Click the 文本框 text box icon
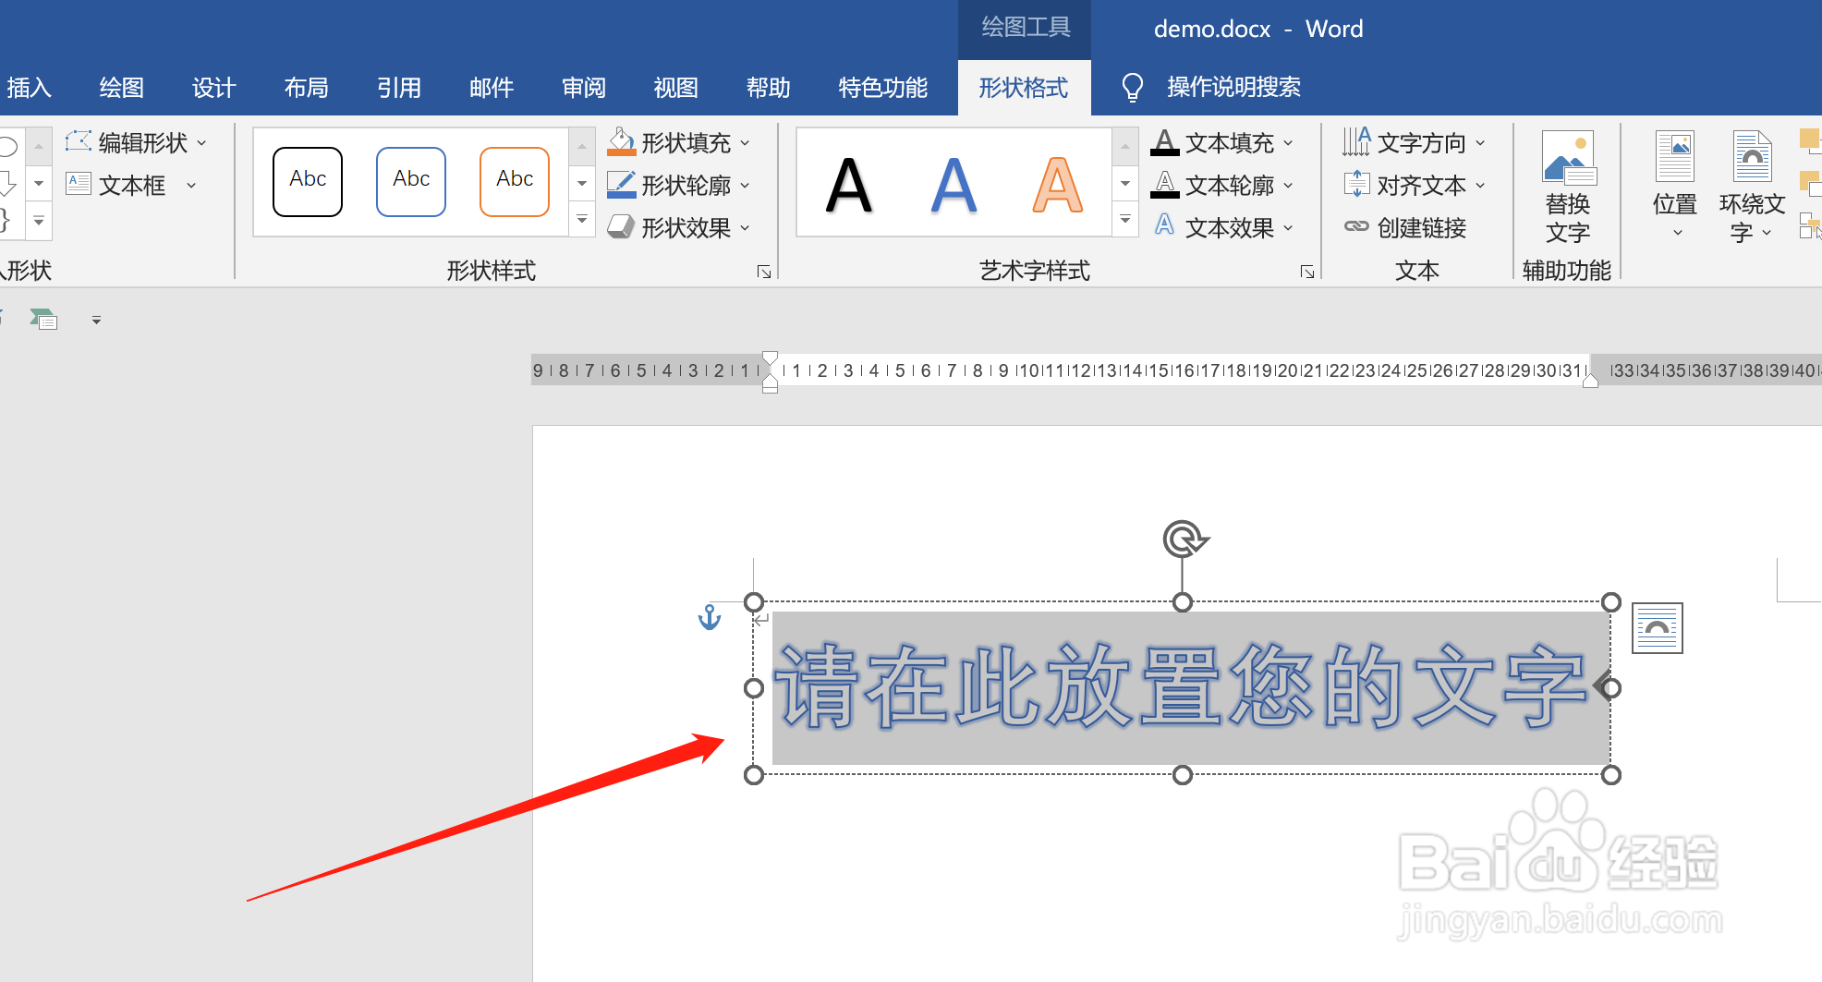Viewport: 1822px width, 982px height. (79, 184)
